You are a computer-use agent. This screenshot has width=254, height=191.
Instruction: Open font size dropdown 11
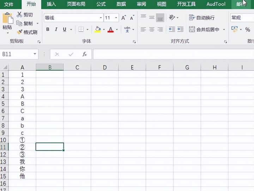[x=116, y=18]
